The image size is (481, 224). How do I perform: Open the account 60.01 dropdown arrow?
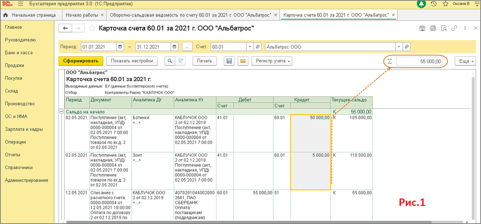(x=251, y=47)
